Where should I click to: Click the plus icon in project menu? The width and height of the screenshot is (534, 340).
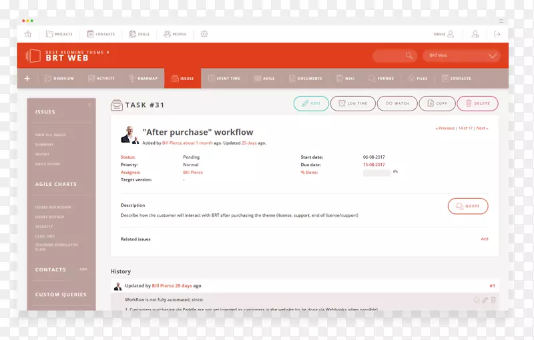click(x=27, y=79)
